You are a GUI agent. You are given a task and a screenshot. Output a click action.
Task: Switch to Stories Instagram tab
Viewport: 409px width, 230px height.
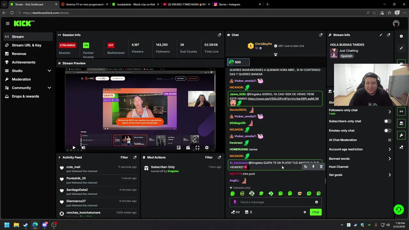pos(237,4)
